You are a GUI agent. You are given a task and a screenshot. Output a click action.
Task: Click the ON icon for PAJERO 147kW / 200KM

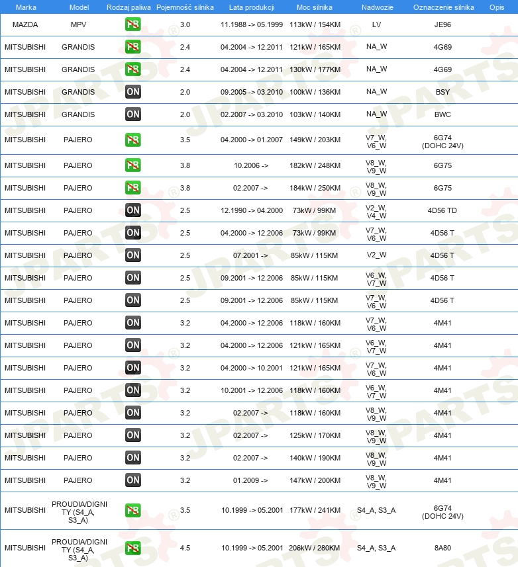[x=133, y=480]
